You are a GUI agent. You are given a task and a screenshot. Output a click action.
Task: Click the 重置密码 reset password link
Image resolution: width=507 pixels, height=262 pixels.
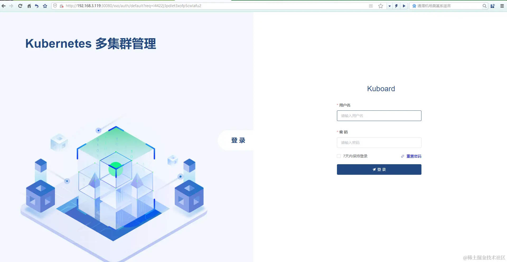(x=414, y=156)
